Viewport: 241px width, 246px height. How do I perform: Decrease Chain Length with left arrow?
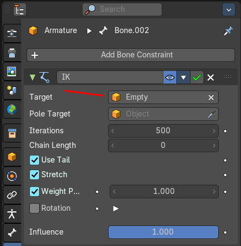click(x=113, y=145)
